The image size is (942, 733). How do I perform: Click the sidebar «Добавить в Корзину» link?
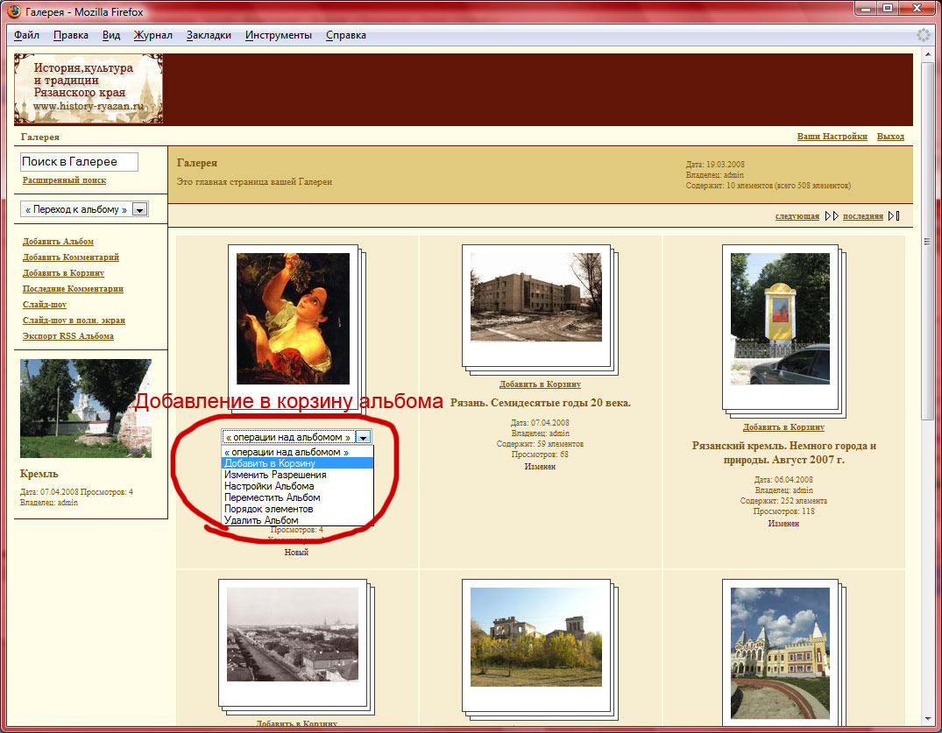(x=63, y=273)
